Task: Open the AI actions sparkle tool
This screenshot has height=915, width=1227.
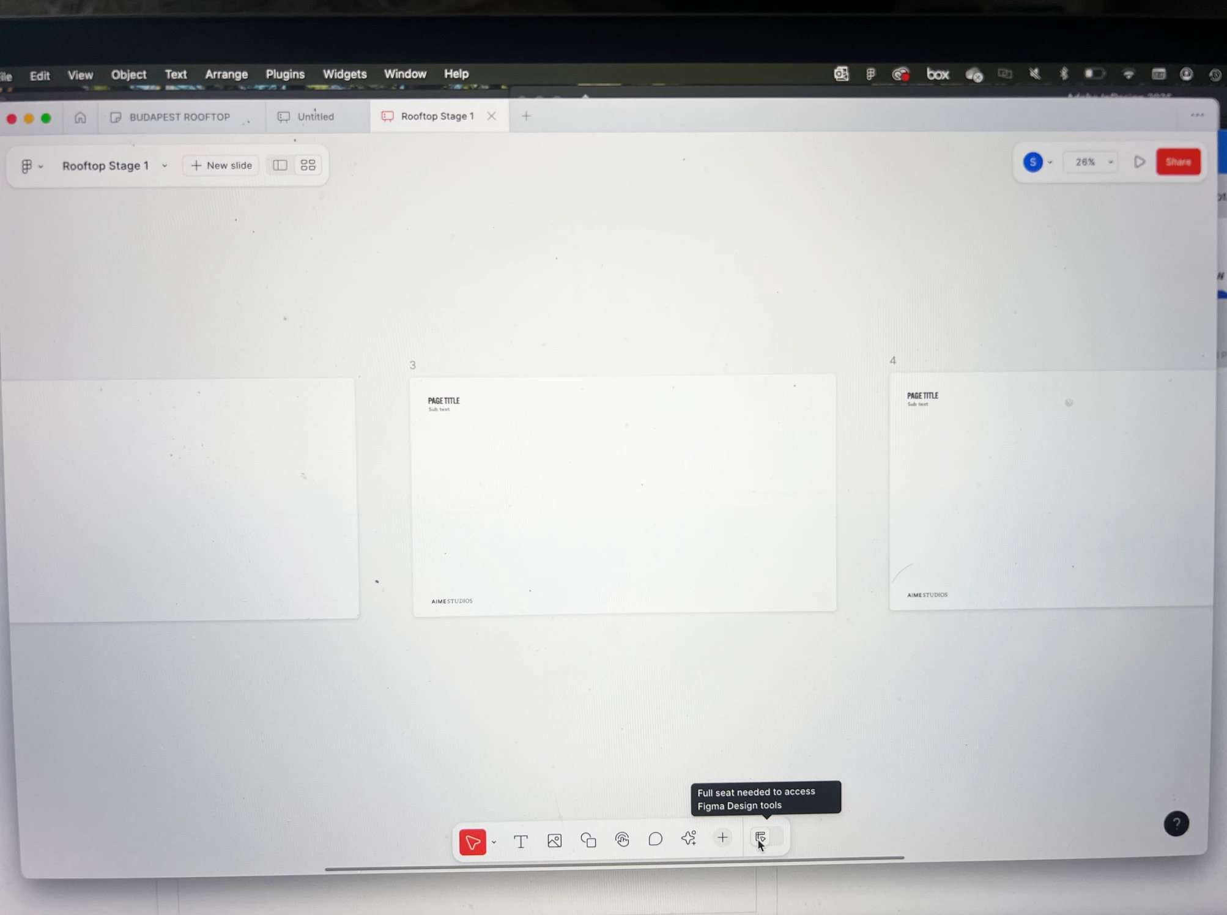Action: [689, 838]
